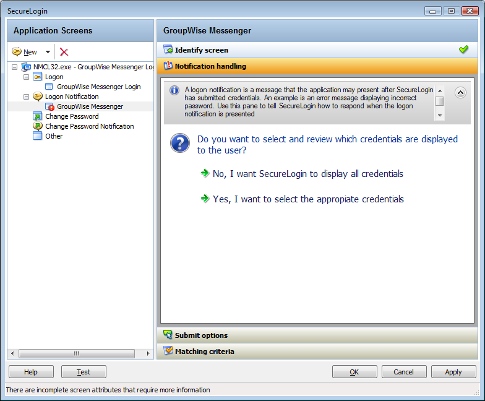Click tree horizontal scroll left arrow
The image size is (485, 401).
(x=12, y=353)
